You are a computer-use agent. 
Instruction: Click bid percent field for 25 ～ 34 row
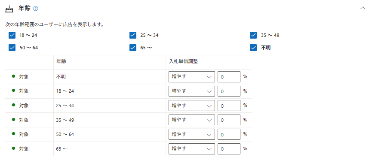coord(229,106)
